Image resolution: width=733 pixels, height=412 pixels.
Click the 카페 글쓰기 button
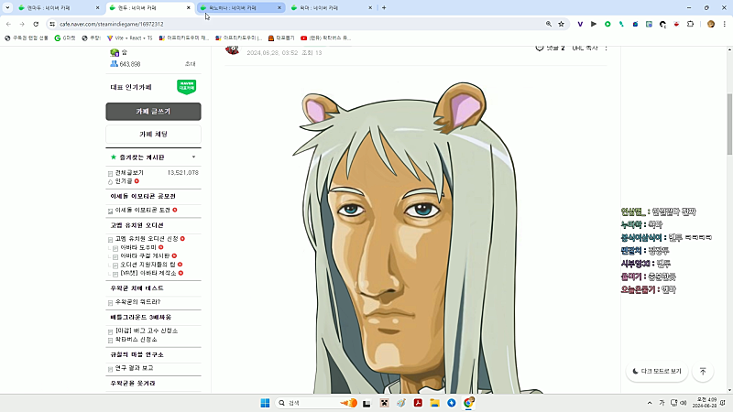[x=153, y=112]
